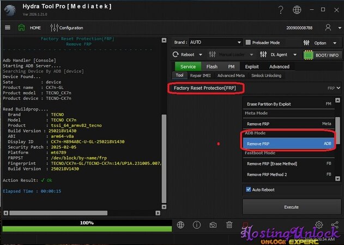Viewport: 344px width, 245px height.
Task: Select Remove FRP Method 2 entry
Action: pyautogui.click(x=267, y=174)
